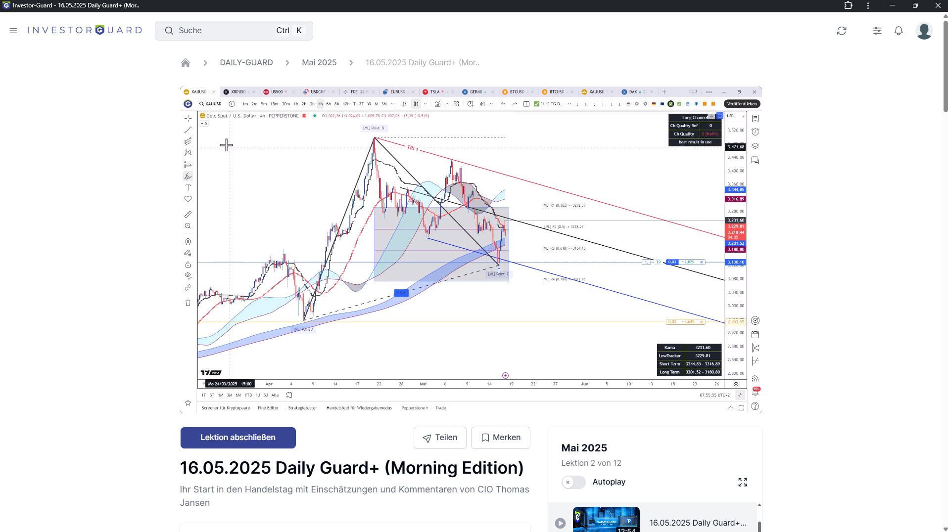The width and height of the screenshot is (948, 532).
Task: Collapse bottom panel with chevron-up arrow
Action: (730, 408)
